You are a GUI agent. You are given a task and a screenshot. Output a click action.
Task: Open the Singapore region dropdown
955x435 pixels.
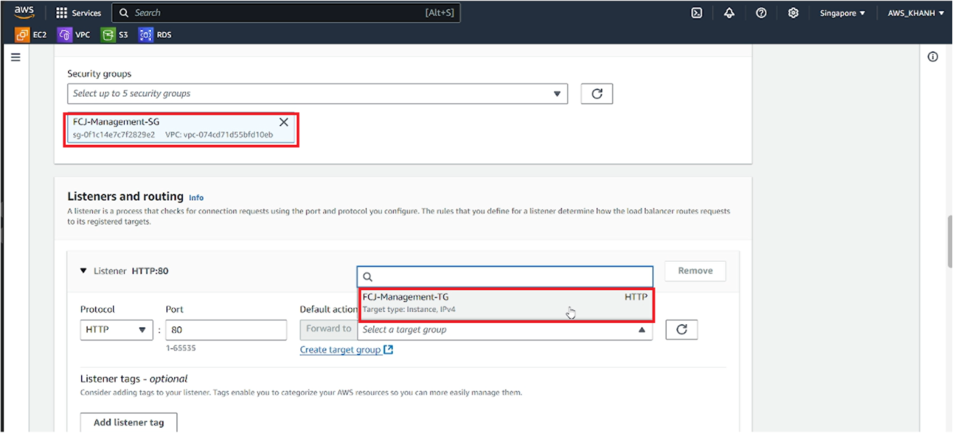pos(842,13)
